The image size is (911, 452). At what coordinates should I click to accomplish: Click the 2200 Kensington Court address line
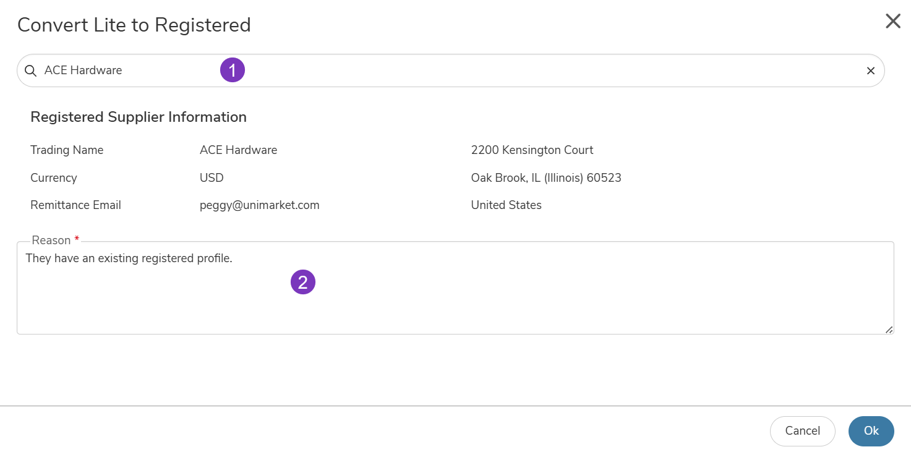pos(532,150)
